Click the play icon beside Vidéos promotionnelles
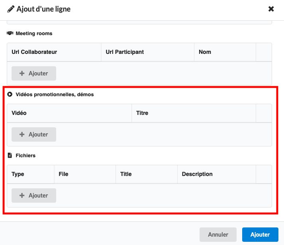 pos(10,95)
